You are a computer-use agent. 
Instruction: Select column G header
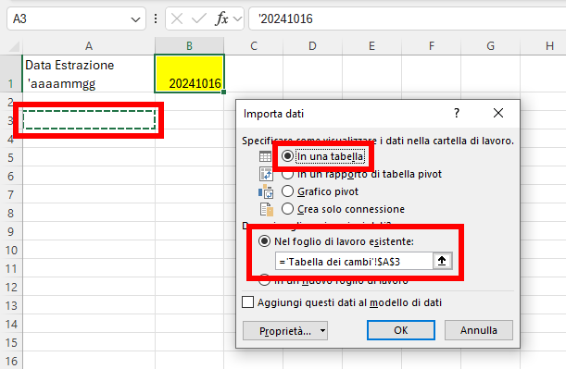[491, 46]
